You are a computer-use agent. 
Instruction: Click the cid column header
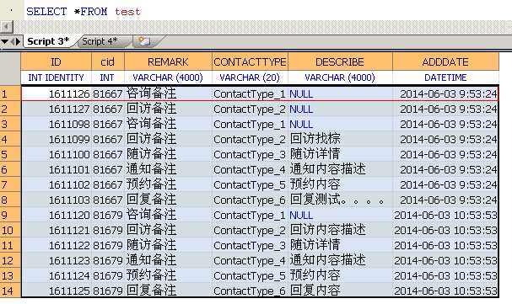coord(107,61)
